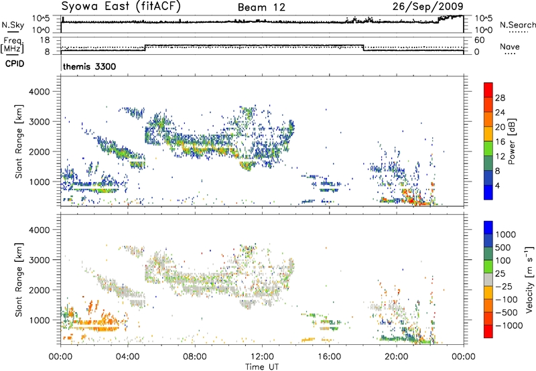Click the 'Time UT' axis label
The image size is (536, 371).
point(262,367)
